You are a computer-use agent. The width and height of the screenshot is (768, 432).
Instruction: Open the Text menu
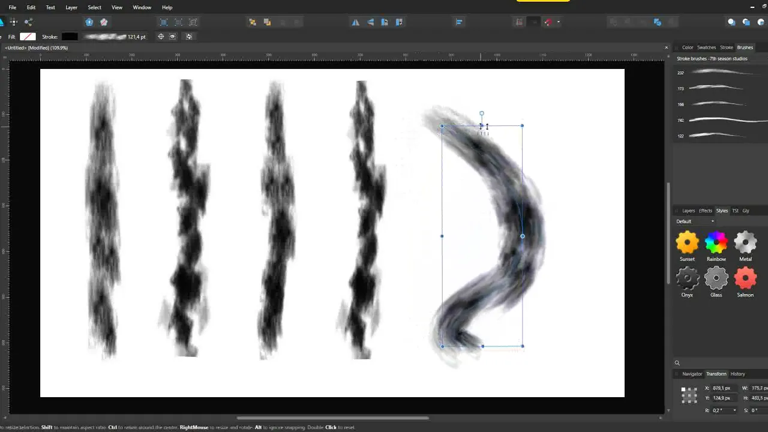50,7
